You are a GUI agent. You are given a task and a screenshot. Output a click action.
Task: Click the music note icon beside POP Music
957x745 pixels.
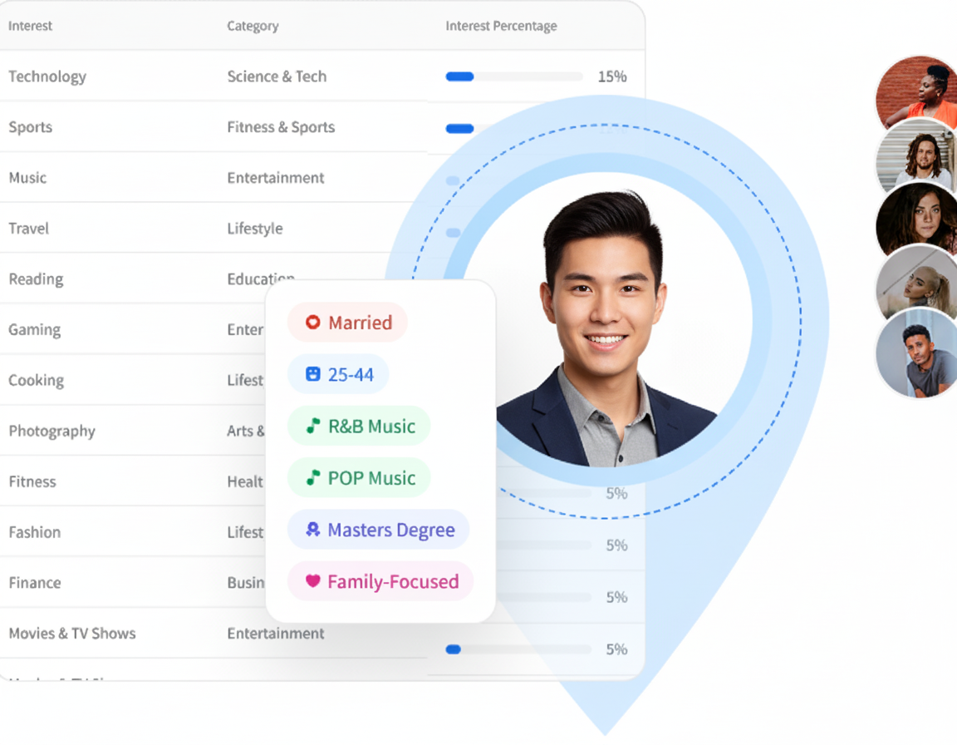pyautogui.click(x=312, y=478)
